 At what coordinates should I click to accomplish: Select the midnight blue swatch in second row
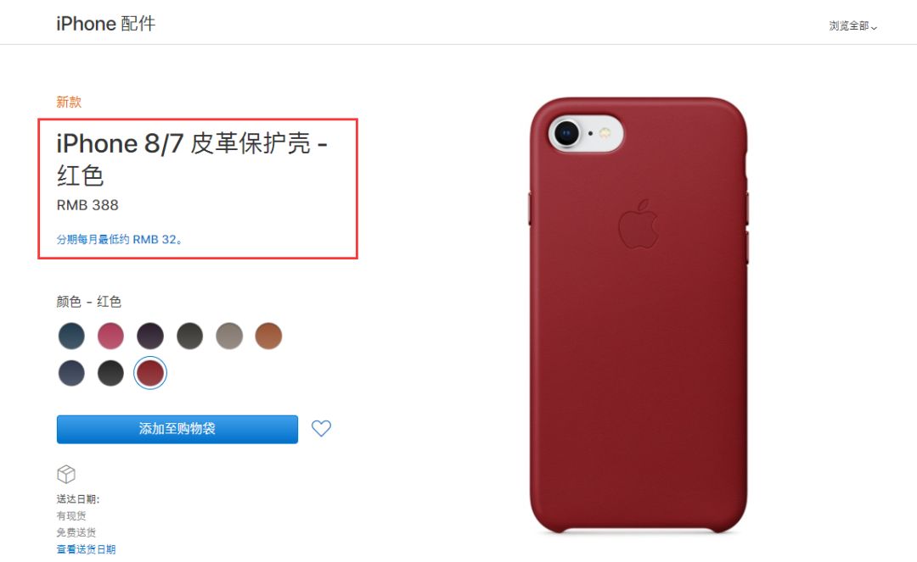coord(71,373)
